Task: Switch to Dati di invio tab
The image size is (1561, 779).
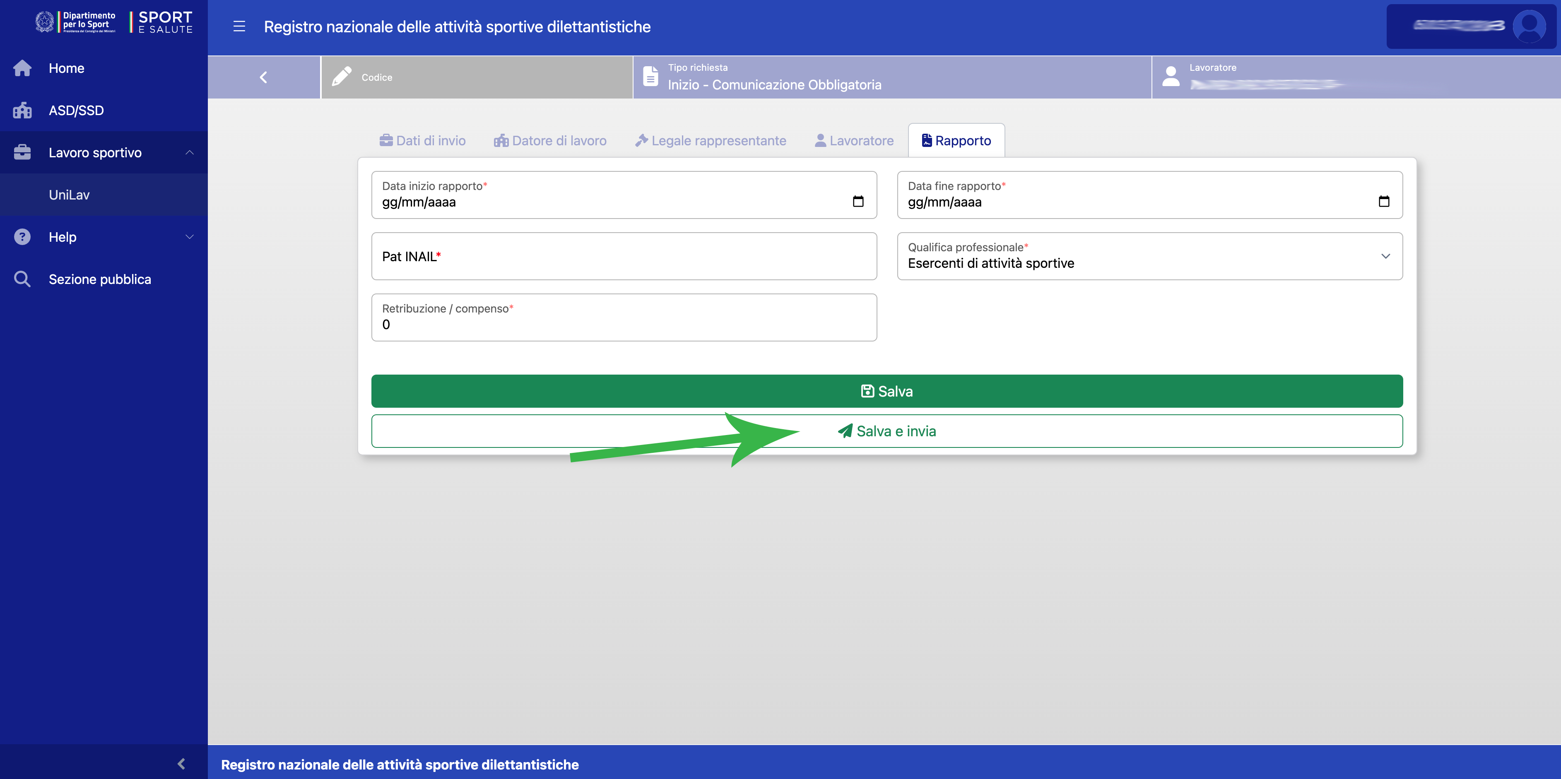Action: (x=422, y=141)
